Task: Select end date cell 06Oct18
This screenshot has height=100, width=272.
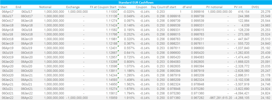Action: click(27, 34)
